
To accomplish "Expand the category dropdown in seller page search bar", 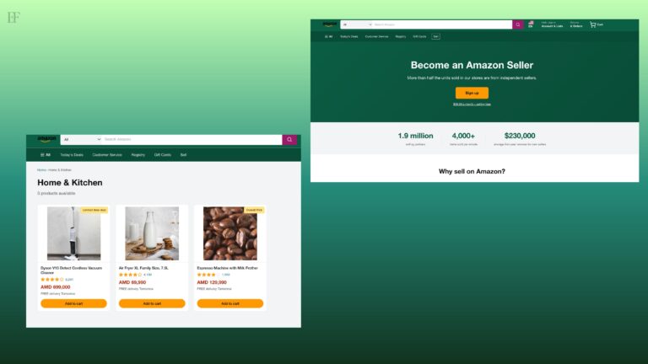I will [x=356, y=24].
